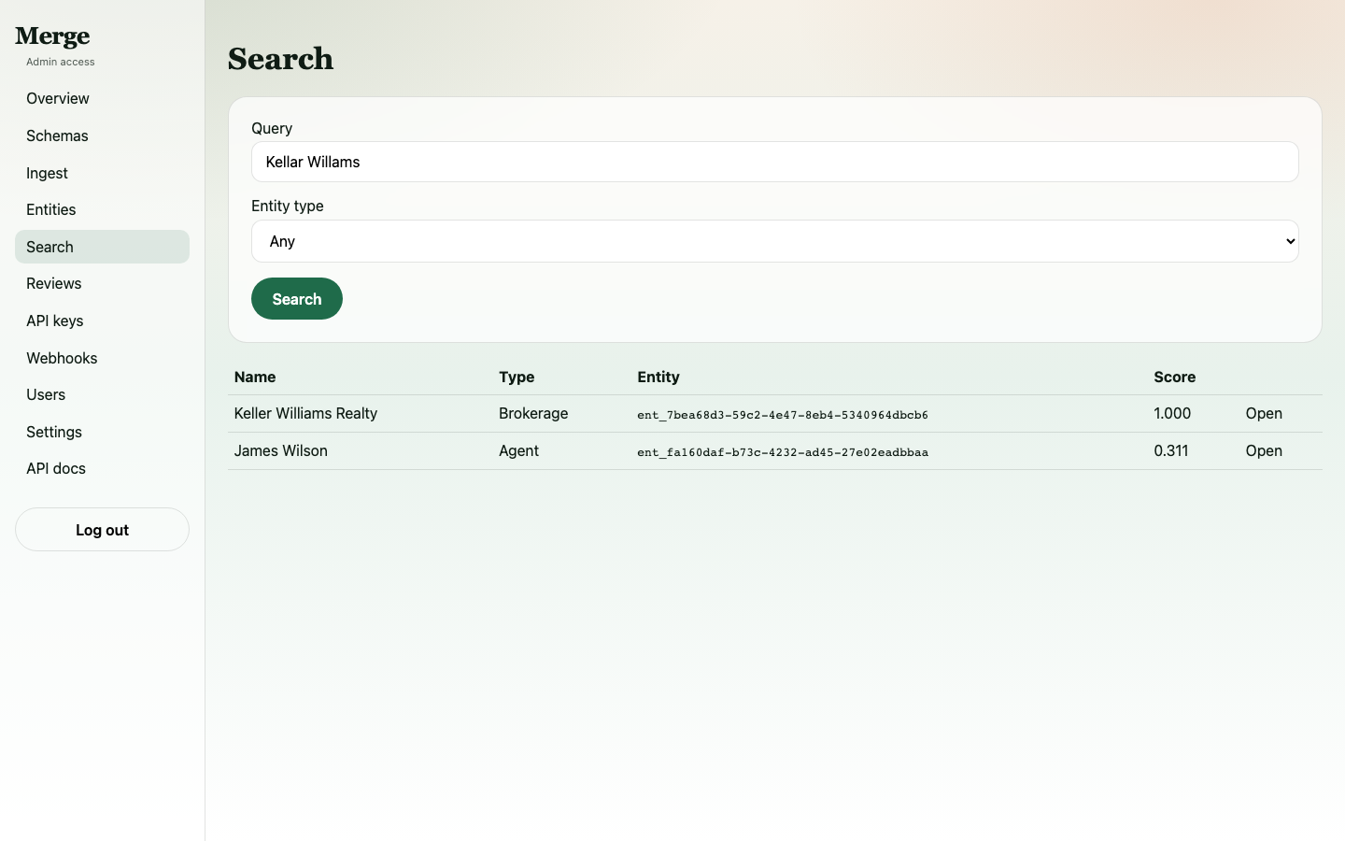Select entity ID starting ent_7bea68d3

point(783,415)
